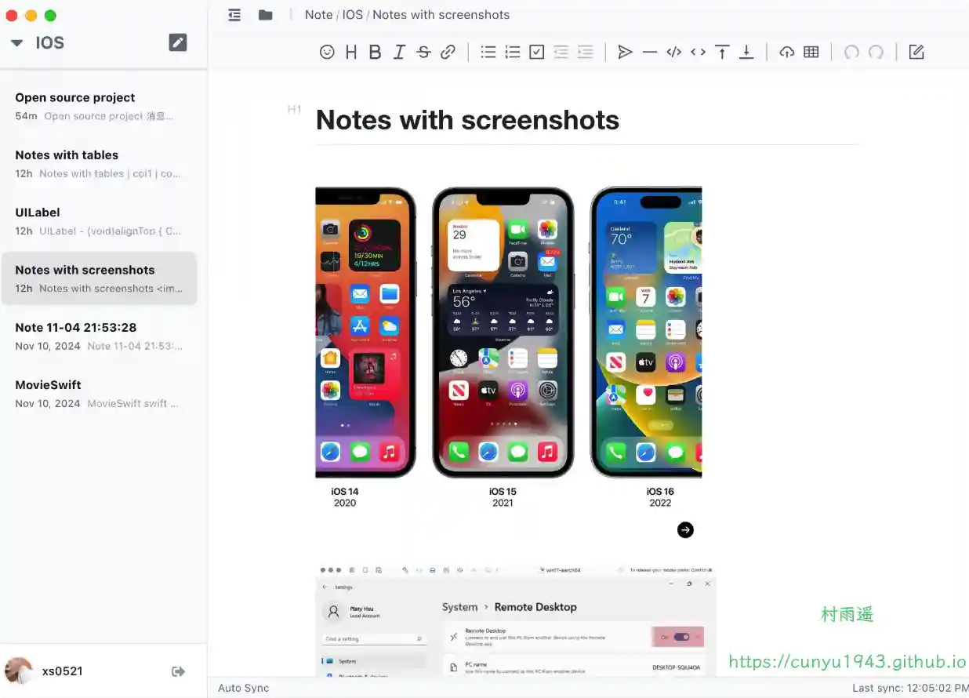Apply bold formatting
This screenshot has height=698, width=969.
pos(375,52)
